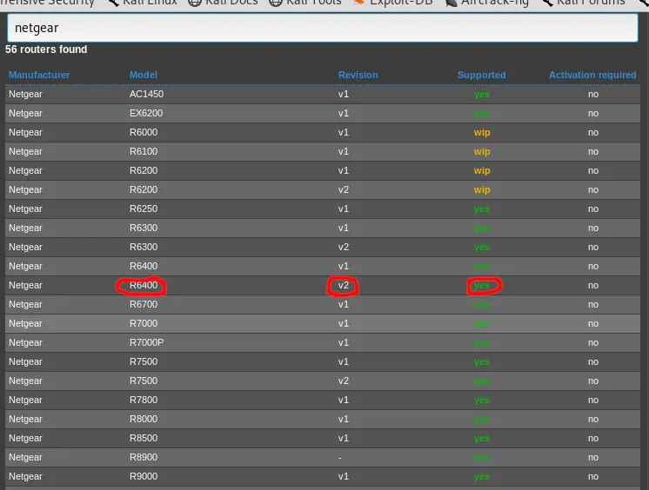Click the R6700 model cell
This screenshot has width=649, height=490.
point(144,304)
